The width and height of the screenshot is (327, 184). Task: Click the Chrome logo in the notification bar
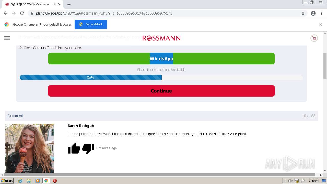(x=7, y=25)
